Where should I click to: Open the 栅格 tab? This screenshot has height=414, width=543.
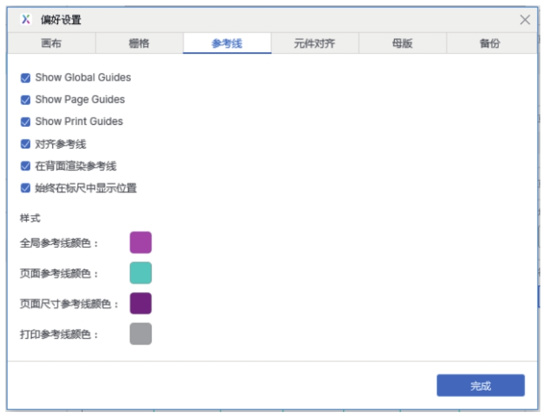pos(139,43)
